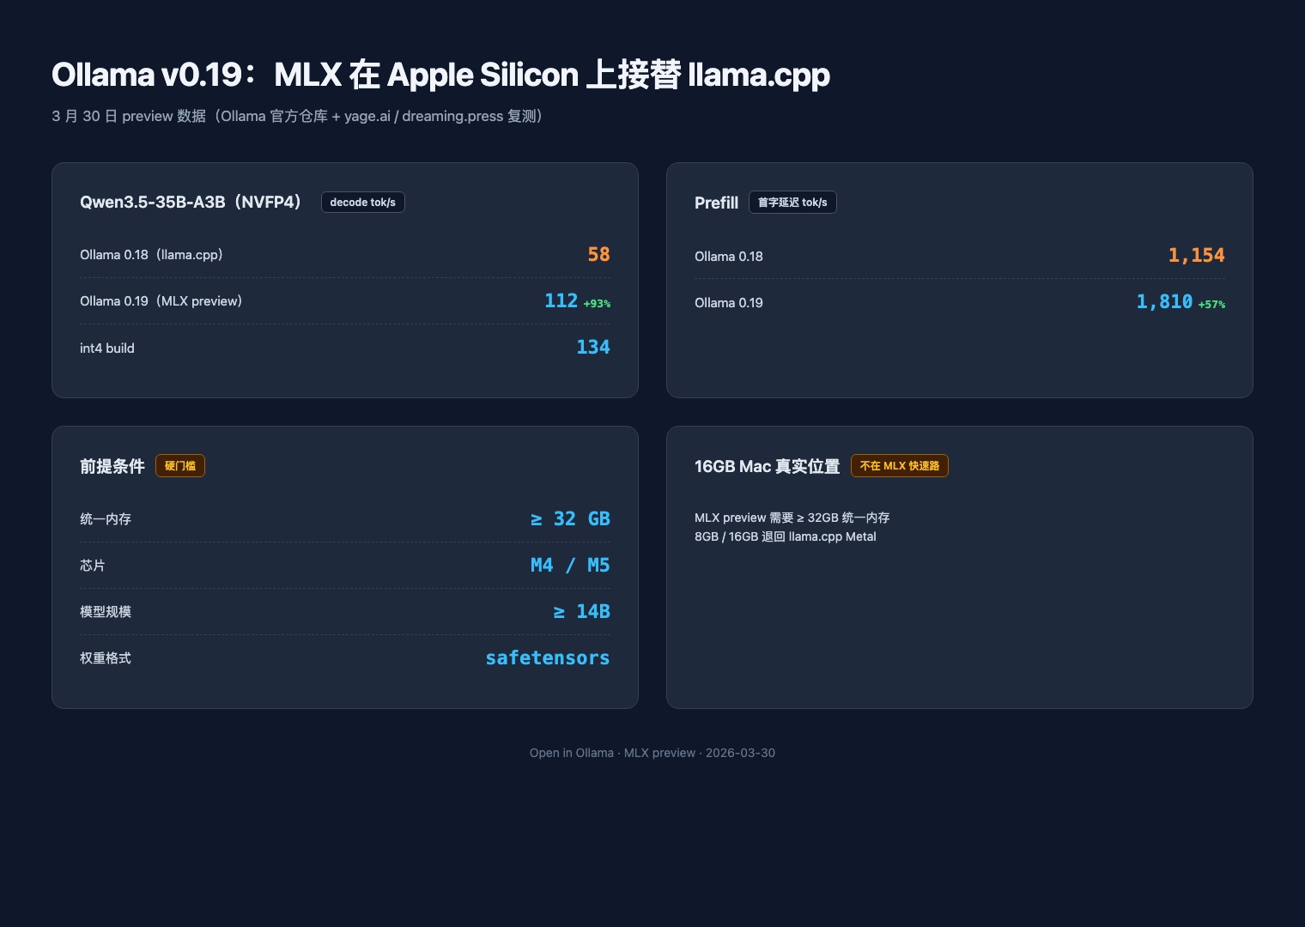Click the 不在 MLX 快速路 tag
The image size is (1305, 927).
[x=900, y=466]
